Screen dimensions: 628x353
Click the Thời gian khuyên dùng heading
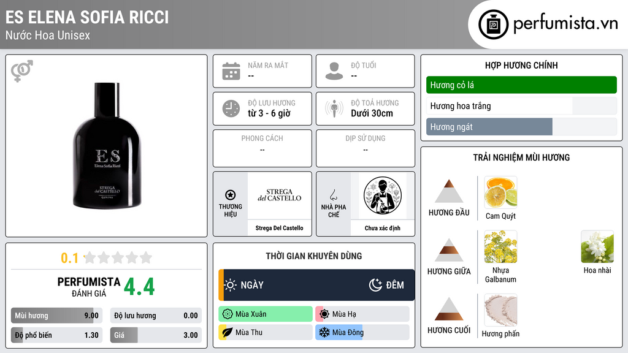click(314, 256)
